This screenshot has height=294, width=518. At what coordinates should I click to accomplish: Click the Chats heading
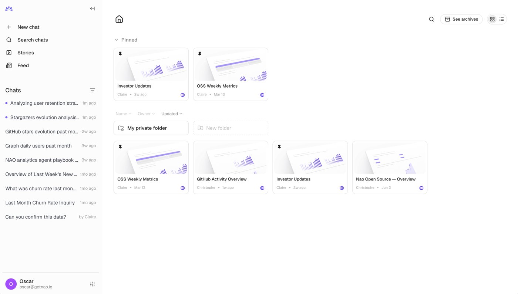click(13, 90)
